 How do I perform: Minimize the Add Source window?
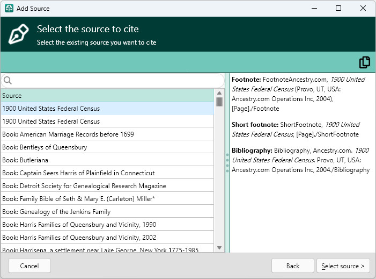click(x=314, y=8)
